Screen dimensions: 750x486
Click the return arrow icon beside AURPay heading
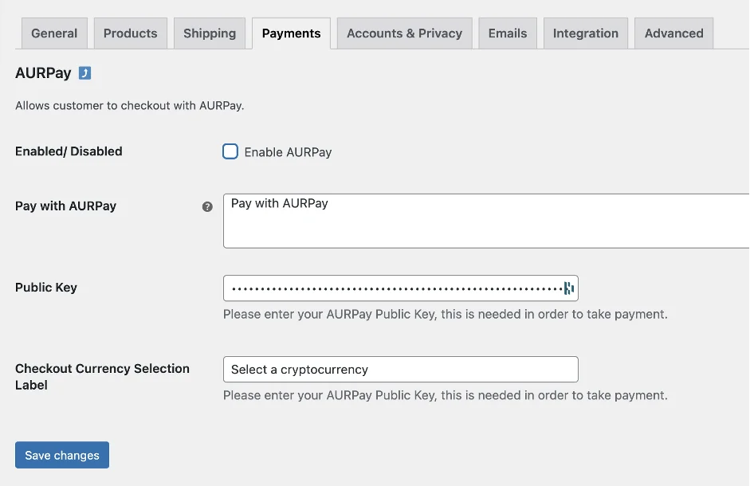click(84, 73)
